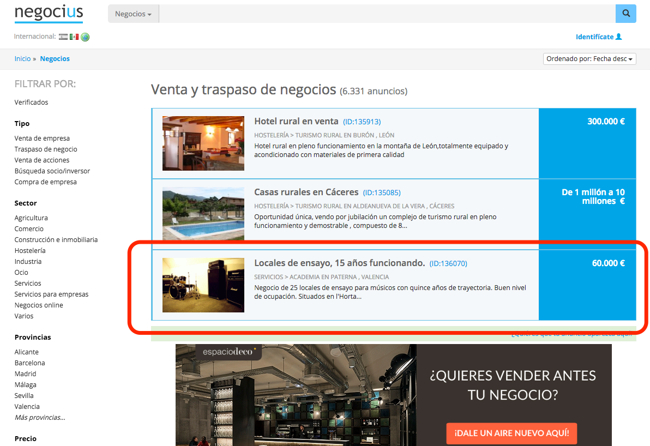This screenshot has height=446, width=650.
Task: Open the swimming pool listing thumbnail
Action: click(x=203, y=214)
